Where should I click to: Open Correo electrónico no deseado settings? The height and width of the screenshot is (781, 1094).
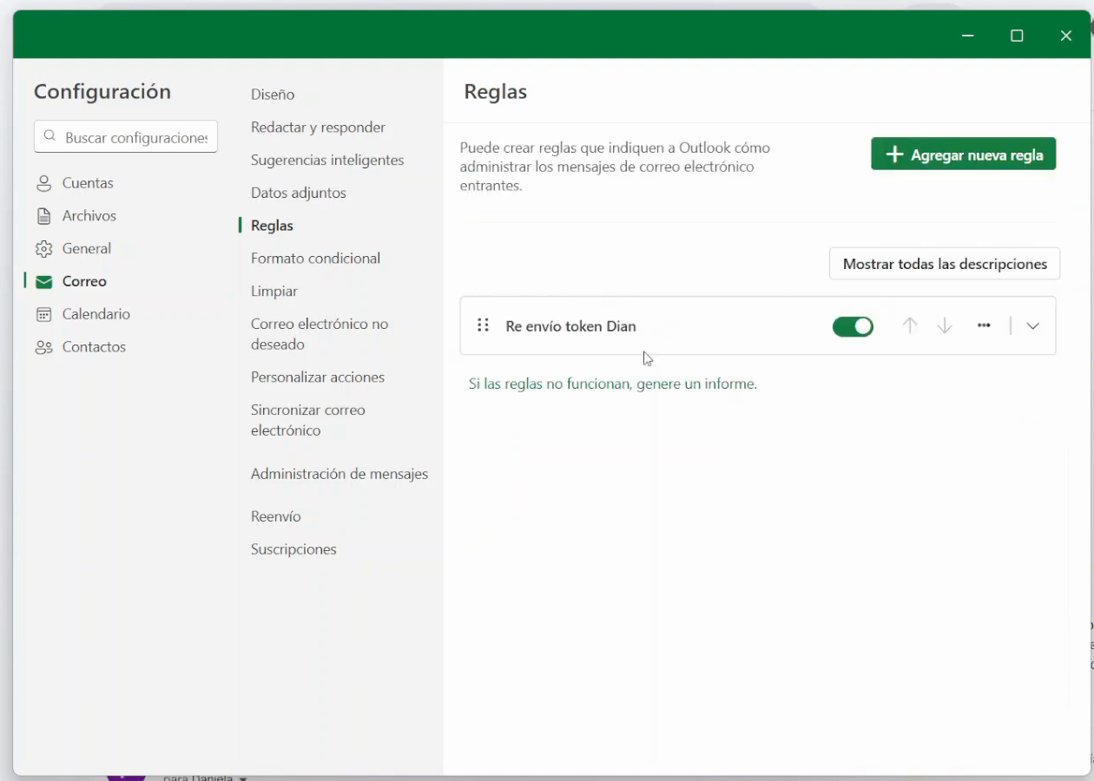tap(320, 334)
